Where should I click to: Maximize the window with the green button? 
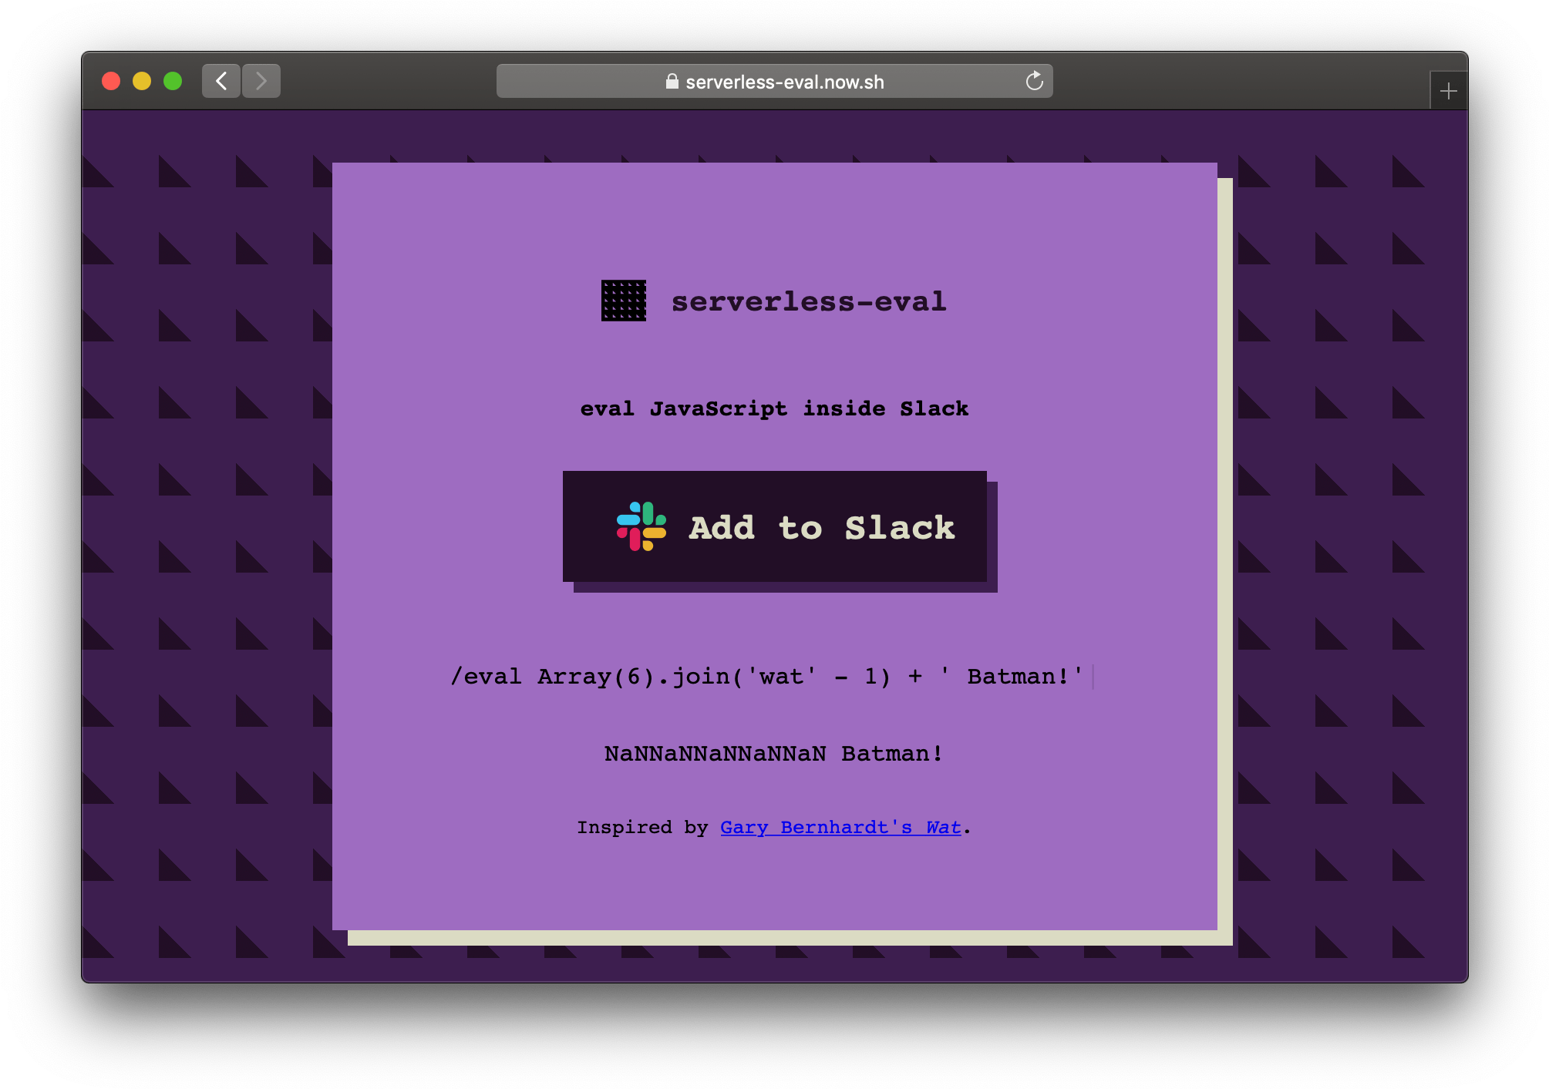[173, 81]
